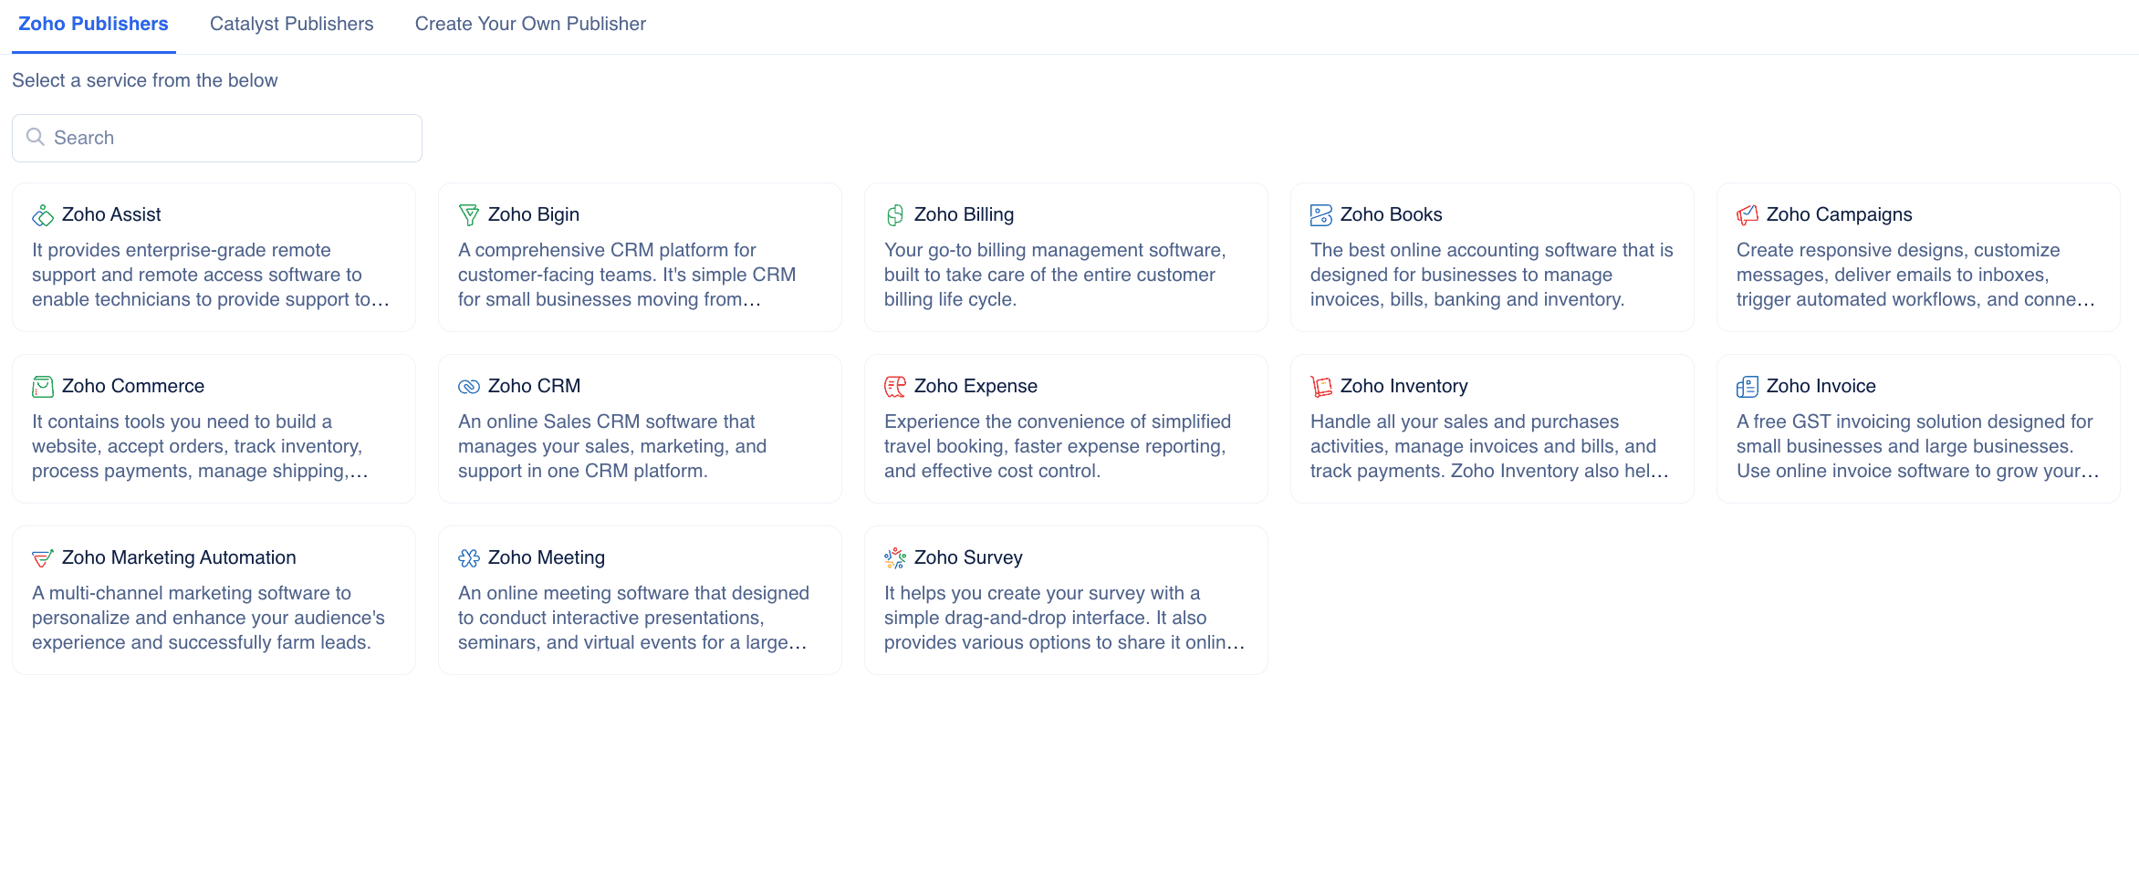Click the Zoho Commerce bag icon
Screen dimensions: 2139x874
(x=43, y=387)
